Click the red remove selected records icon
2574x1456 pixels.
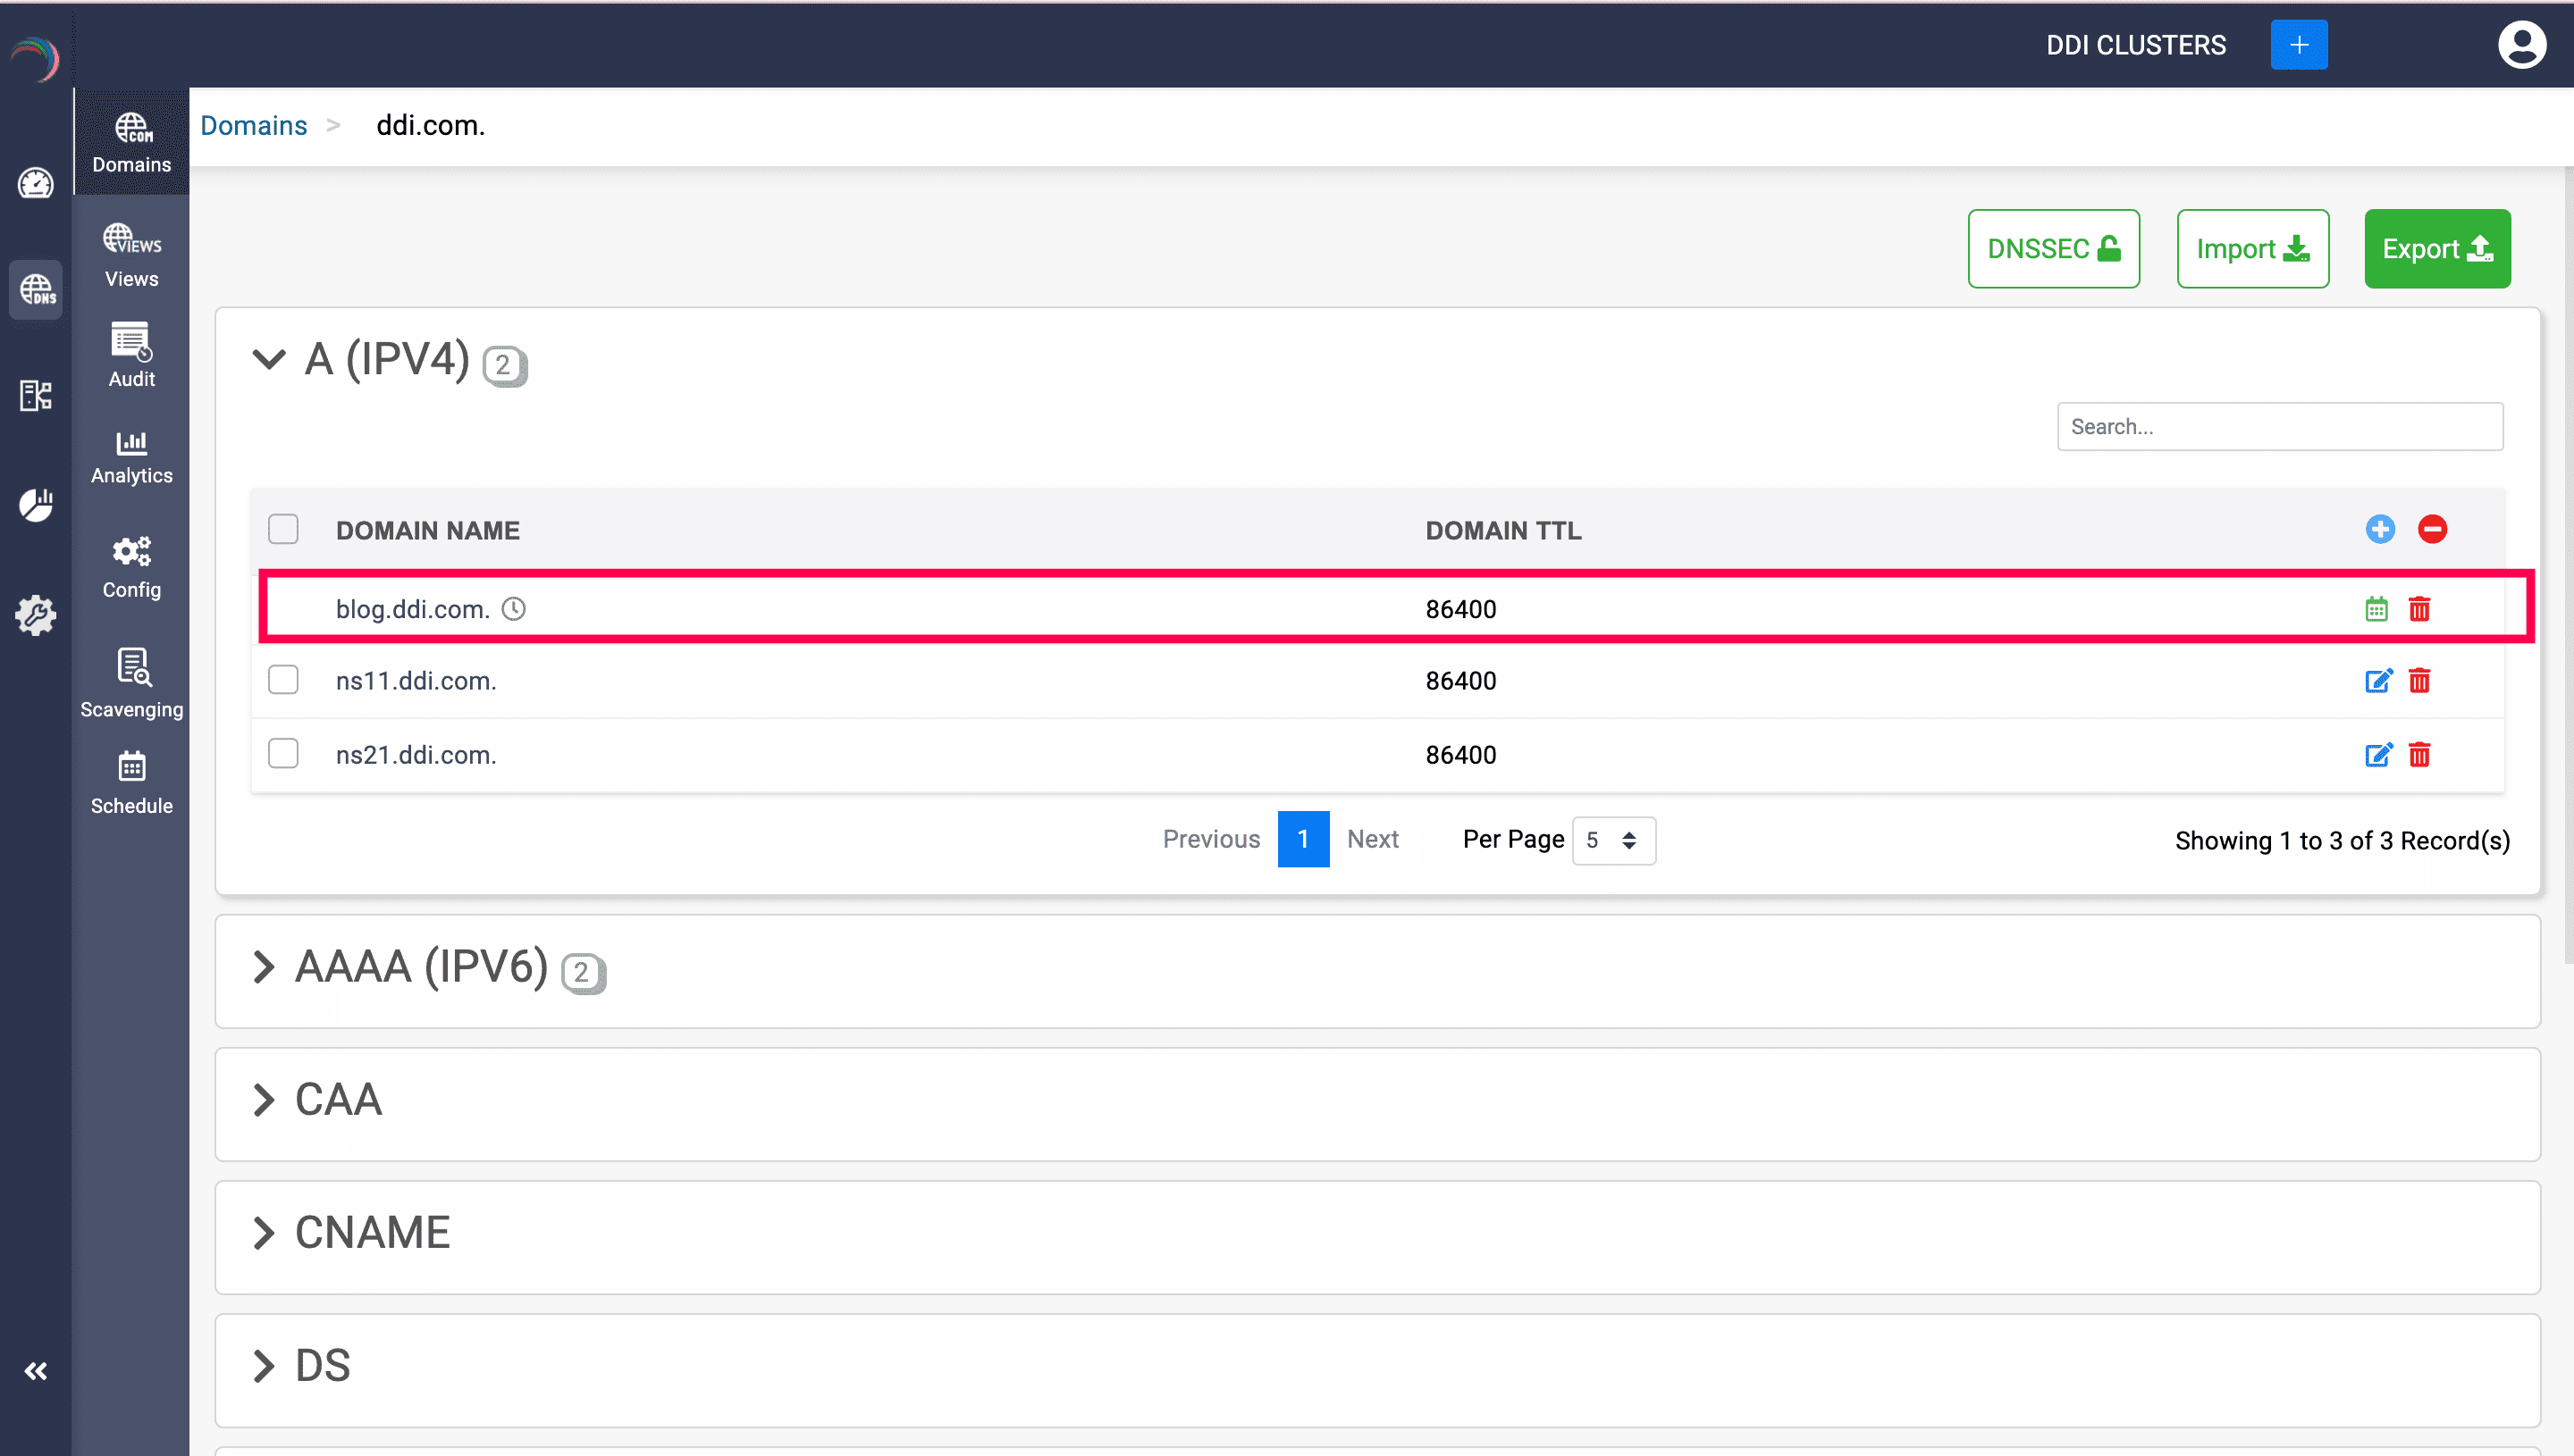point(2432,529)
